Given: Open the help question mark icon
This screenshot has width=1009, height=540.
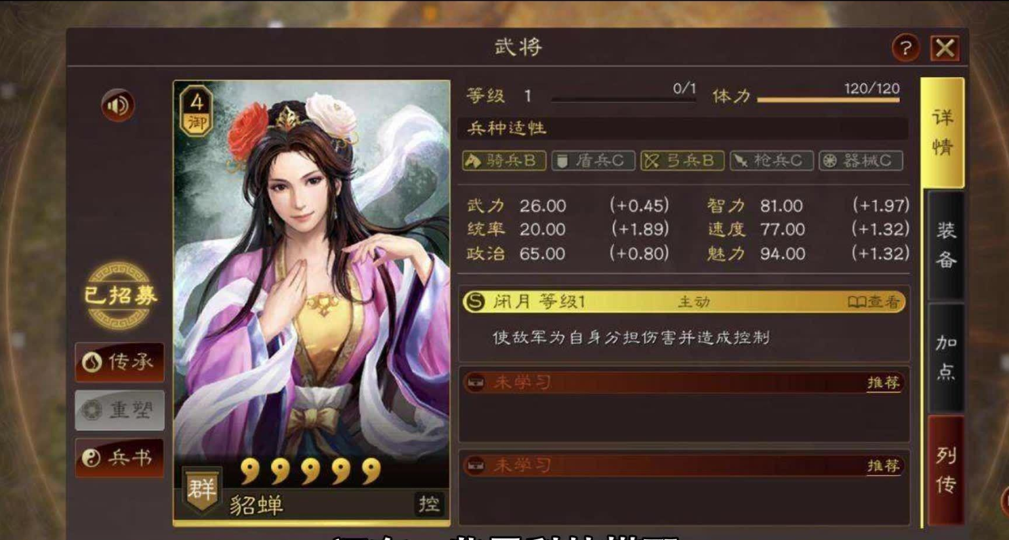Looking at the screenshot, I should pyautogui.click(x=906, y=48).
